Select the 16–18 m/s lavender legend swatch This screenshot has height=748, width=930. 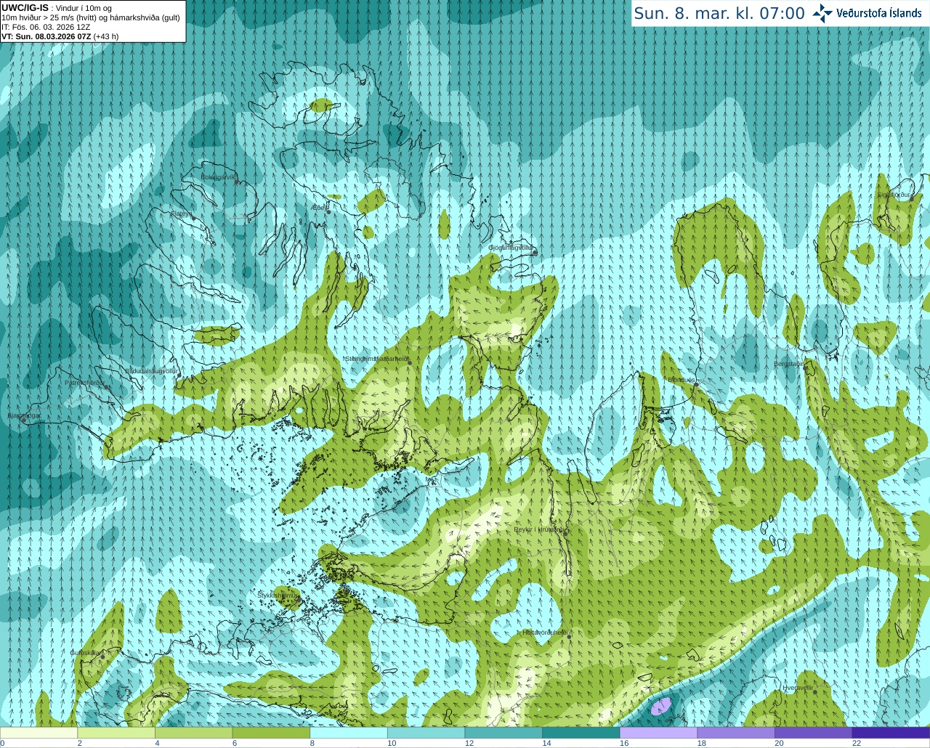tap(658, 733)
